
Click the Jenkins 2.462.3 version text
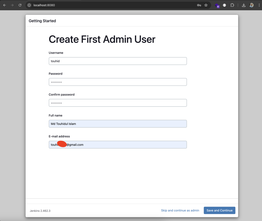[40, 211]
